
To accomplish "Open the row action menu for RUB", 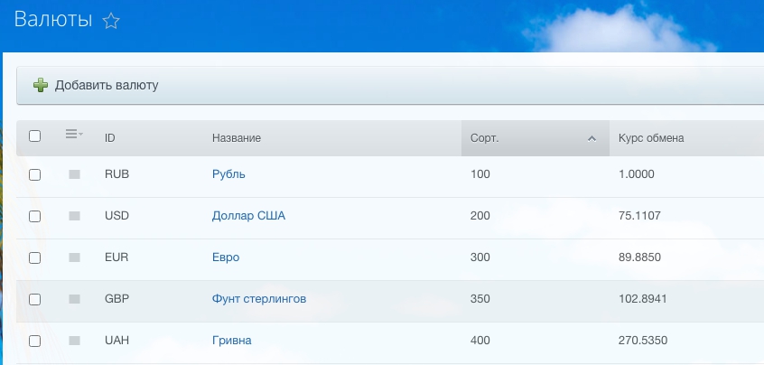I will coord(74,174).
